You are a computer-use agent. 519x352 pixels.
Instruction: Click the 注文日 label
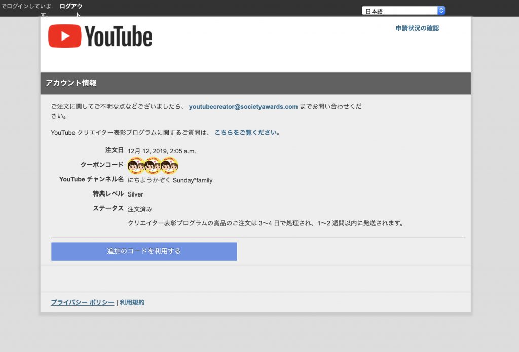[x=114, y=150]
